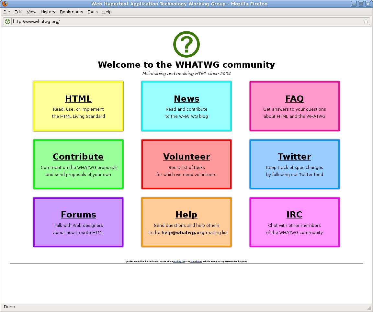373x312 pixels.
Task: Click the Help mailing list heading
Action: tap(186, 215)
